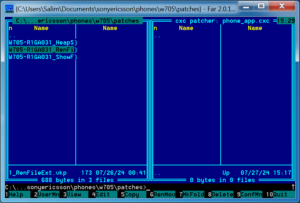
Task: Click the 6 RenMov function key
Action: (163, 194)
